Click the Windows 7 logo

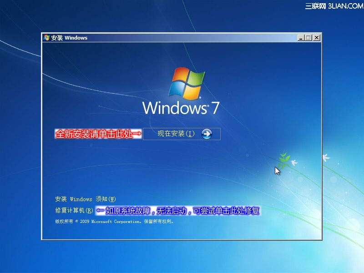[x=181, y=91]
